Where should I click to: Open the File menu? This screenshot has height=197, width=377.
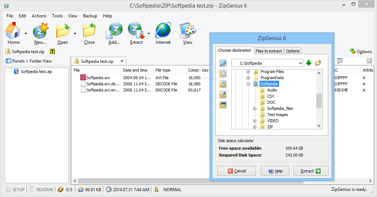tap(10, 16)
